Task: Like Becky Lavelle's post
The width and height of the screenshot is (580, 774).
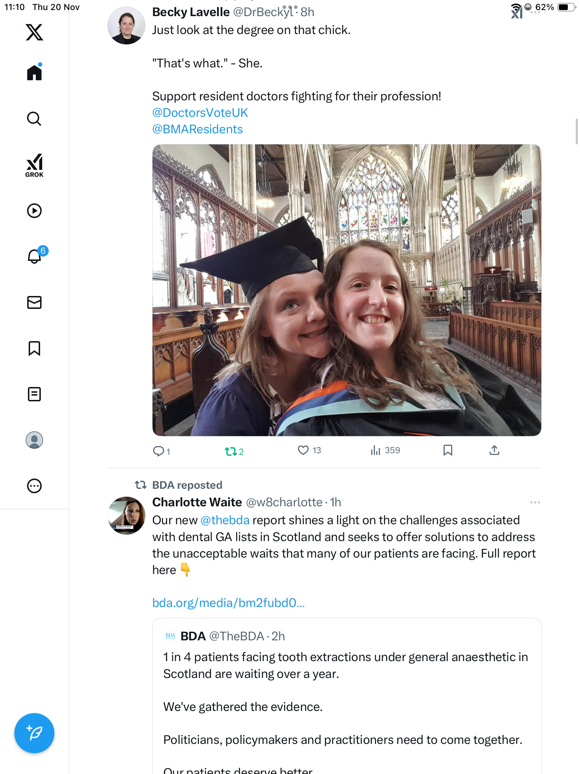Action: [x=303, y=450]
